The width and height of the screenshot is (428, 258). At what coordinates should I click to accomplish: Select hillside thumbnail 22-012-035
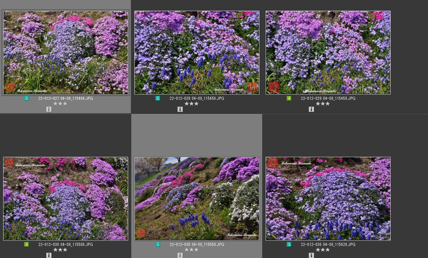(x=197, y=199)
